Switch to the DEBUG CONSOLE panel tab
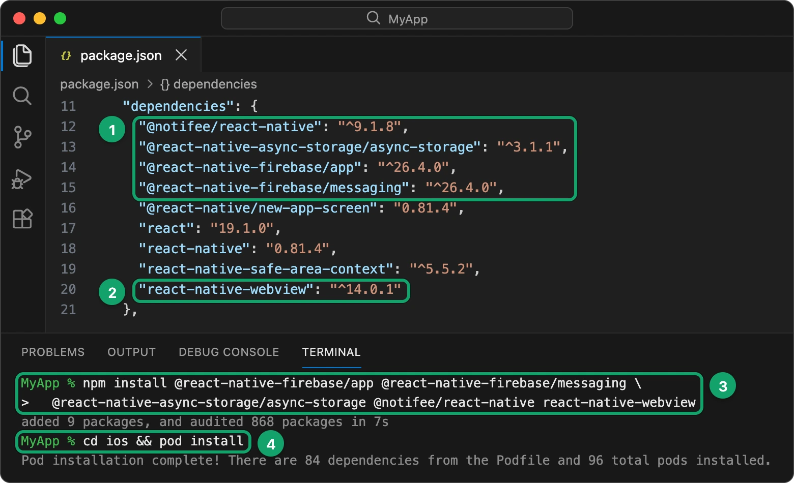This screenshot has height=483, width=794. (229, 352)
